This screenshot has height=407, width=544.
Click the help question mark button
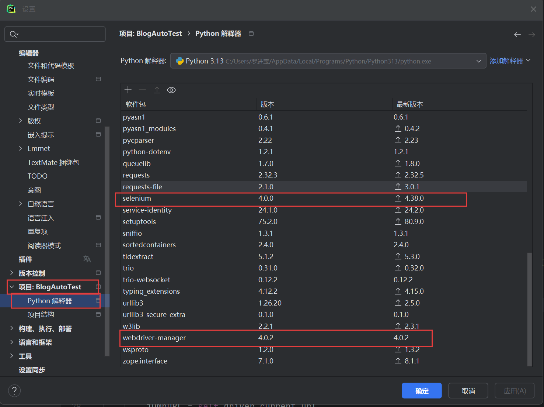tap(14, 391)
